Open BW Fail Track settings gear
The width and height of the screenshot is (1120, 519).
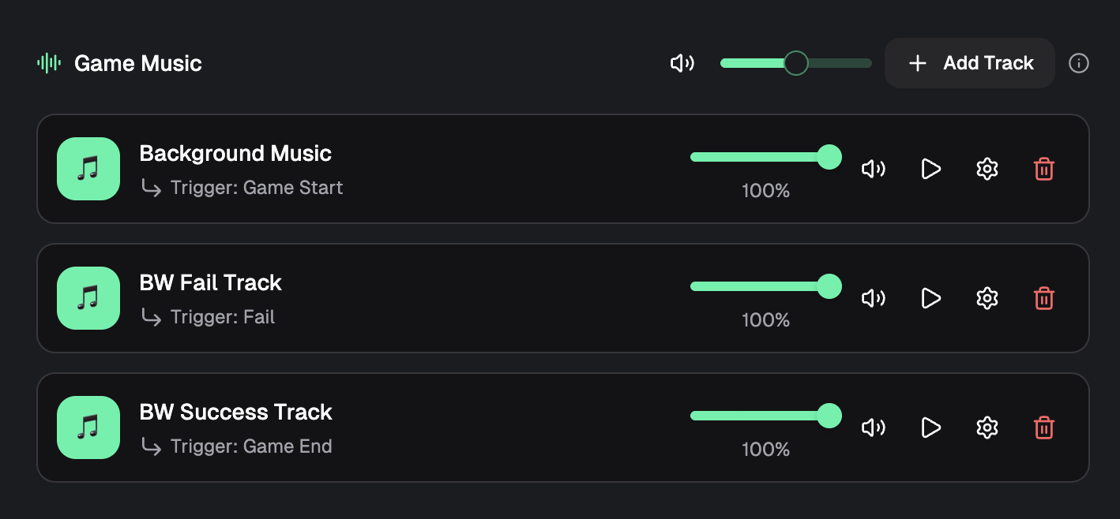coord(987,298)
